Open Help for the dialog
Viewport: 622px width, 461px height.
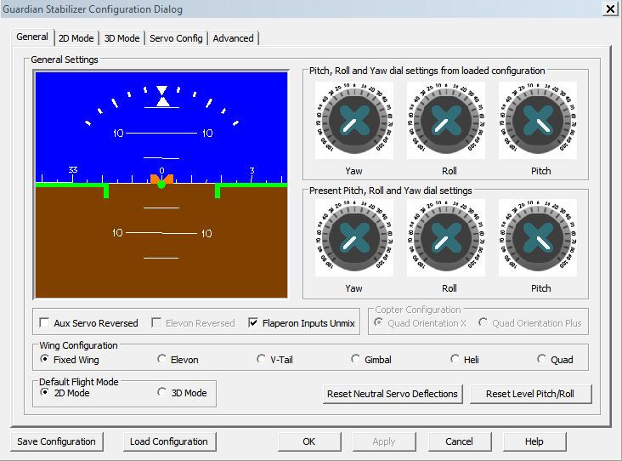(534, 441)
